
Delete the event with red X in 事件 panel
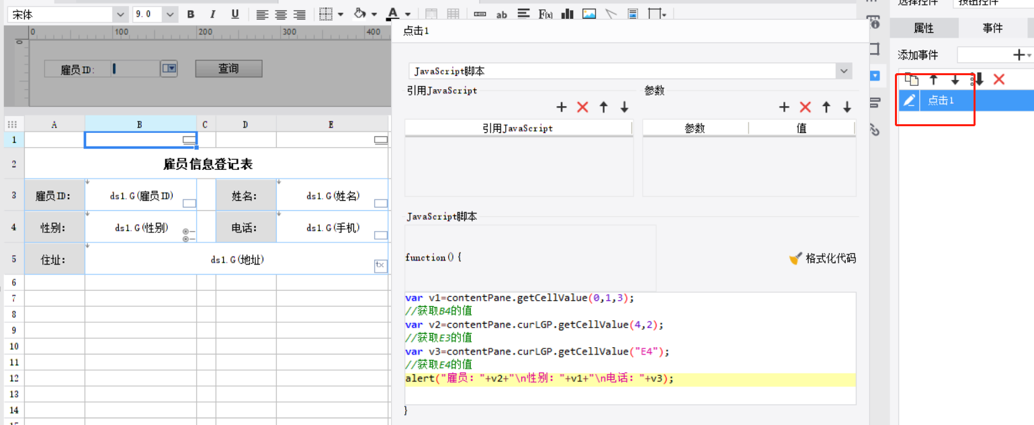click(x=998, y=80)
